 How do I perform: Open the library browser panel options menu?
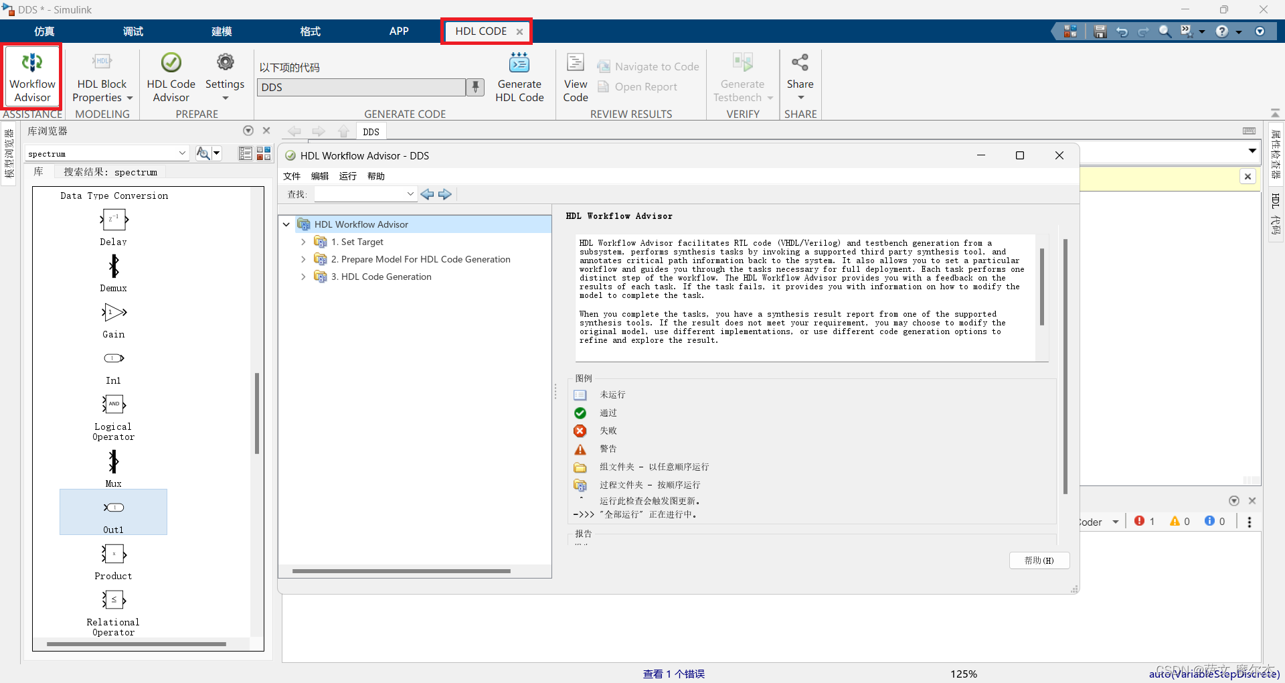tap(248, 131)
